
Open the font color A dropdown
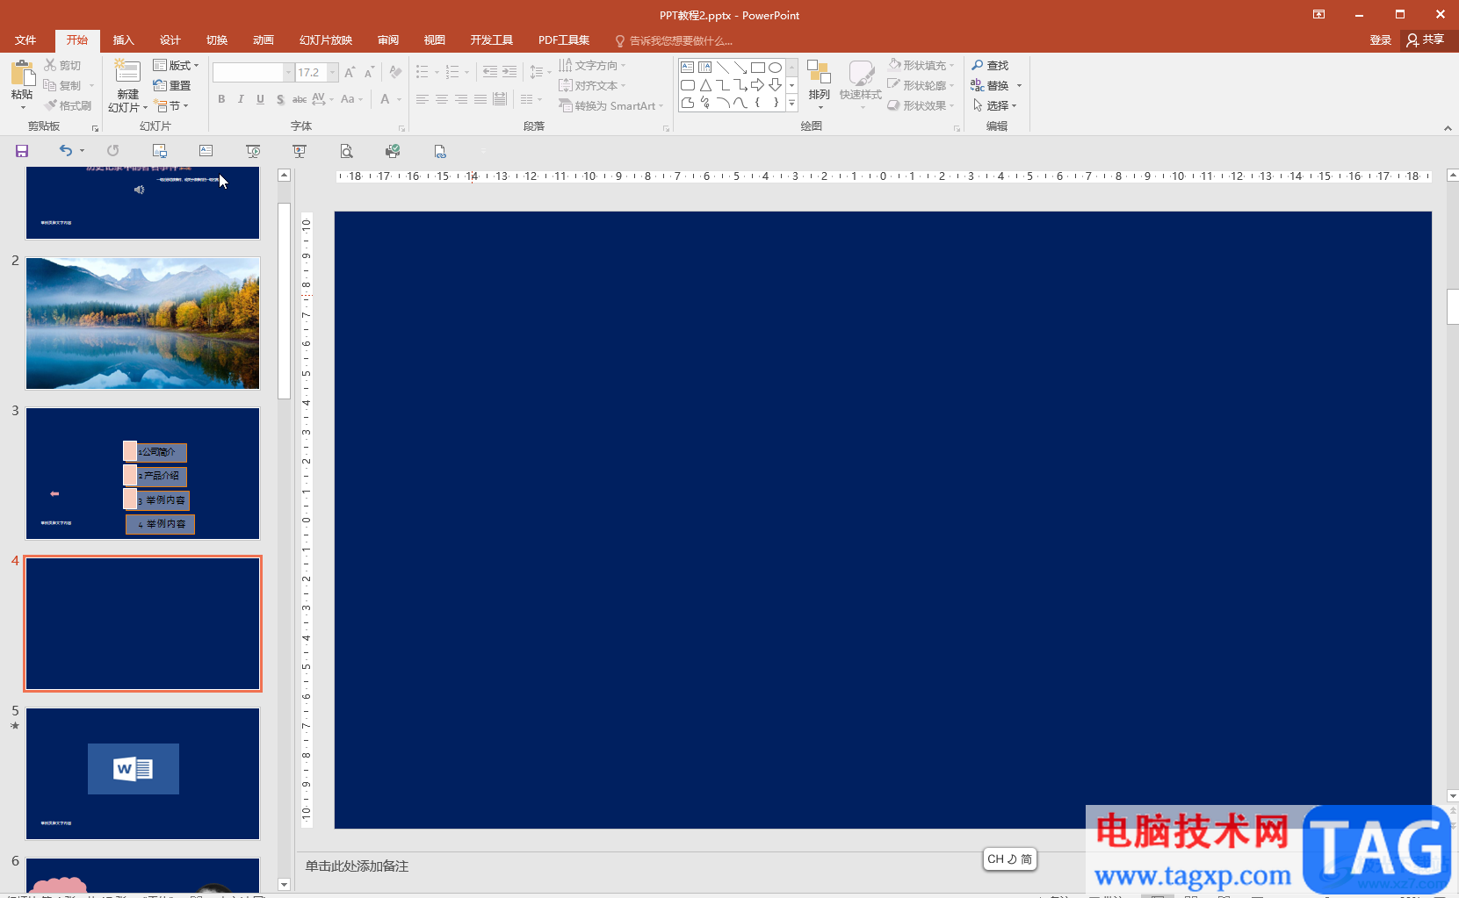[399, 99]
